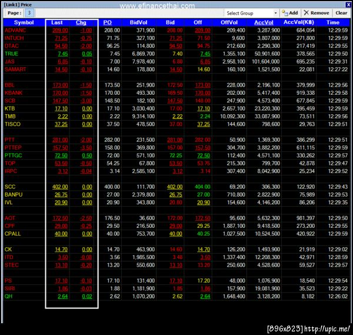Click the Bid column header
353x335 pixels.
(170, 22)
